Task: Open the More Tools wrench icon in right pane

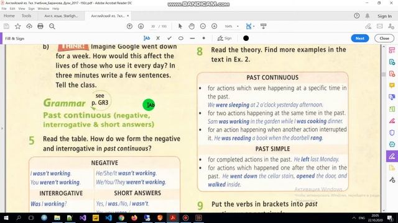Action: coord(392,180)
